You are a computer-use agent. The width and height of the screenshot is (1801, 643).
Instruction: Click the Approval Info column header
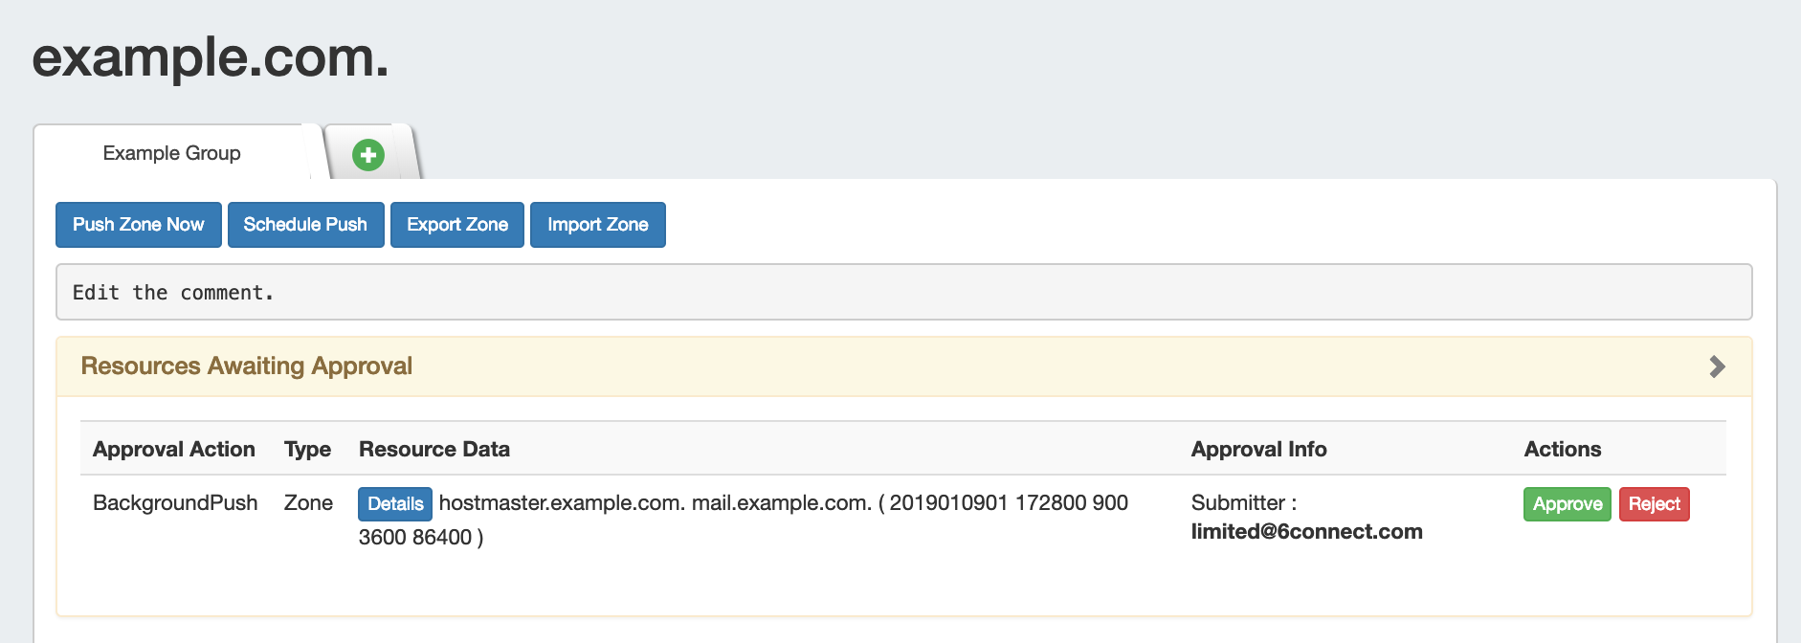tap(1258, 450)
